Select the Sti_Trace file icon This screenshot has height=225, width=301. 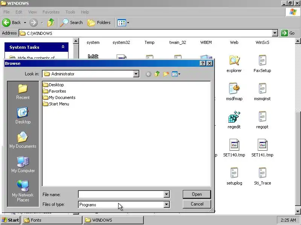pyautogui.click(x=262, y=173)
